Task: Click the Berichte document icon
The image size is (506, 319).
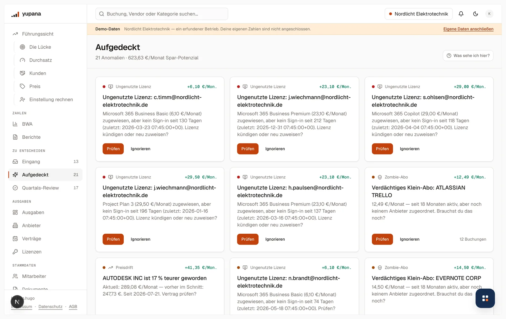Action: [15, 137]
